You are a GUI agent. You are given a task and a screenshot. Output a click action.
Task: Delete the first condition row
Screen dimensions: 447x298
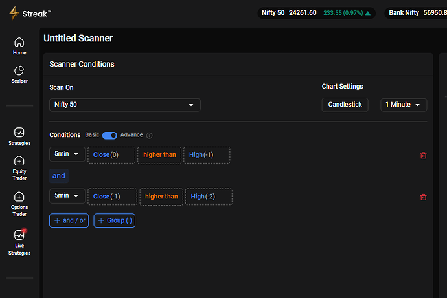424,155
